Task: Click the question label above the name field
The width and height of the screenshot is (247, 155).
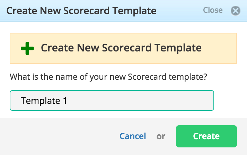Action: [x=108, y=77]
